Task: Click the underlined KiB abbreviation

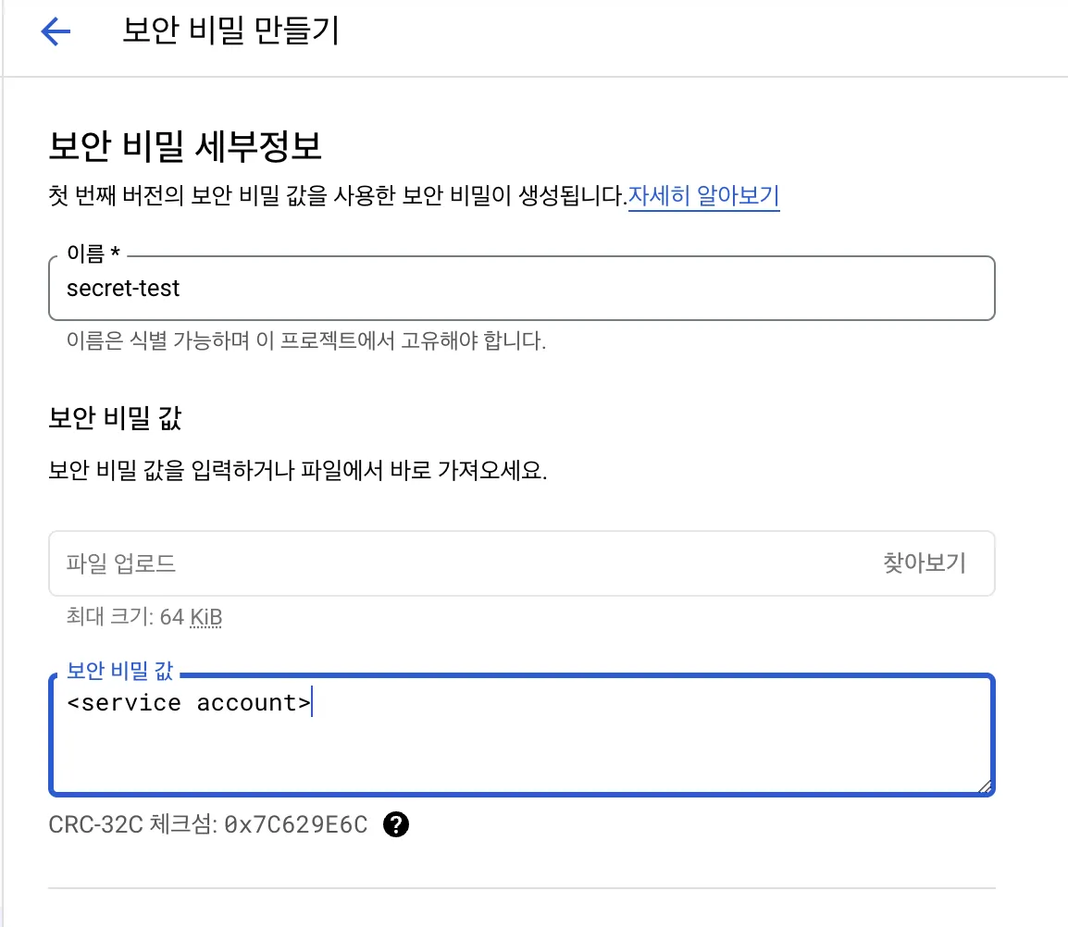Action: 205,616
